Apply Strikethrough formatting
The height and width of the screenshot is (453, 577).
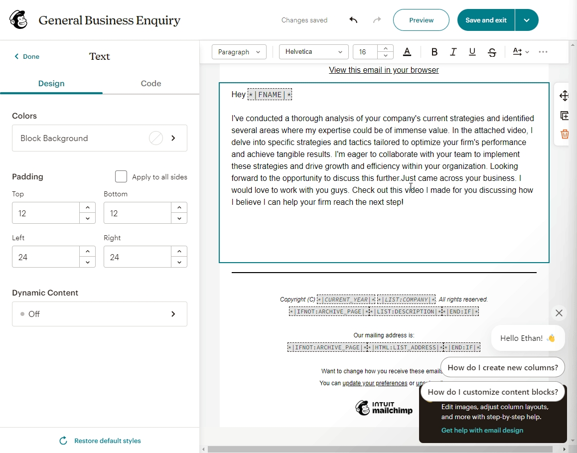tap(492, 52)
